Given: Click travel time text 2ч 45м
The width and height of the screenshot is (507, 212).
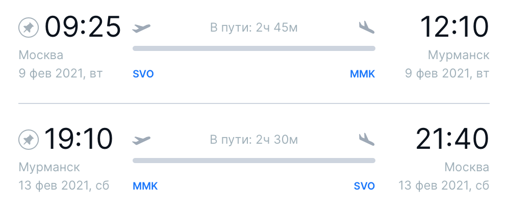Looking at the screenshot, I should click(x=276, y=28).
